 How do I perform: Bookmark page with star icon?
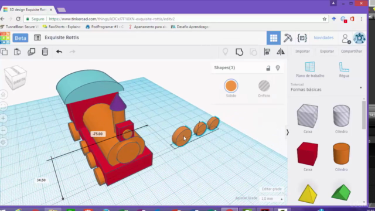tap(324, 19)
